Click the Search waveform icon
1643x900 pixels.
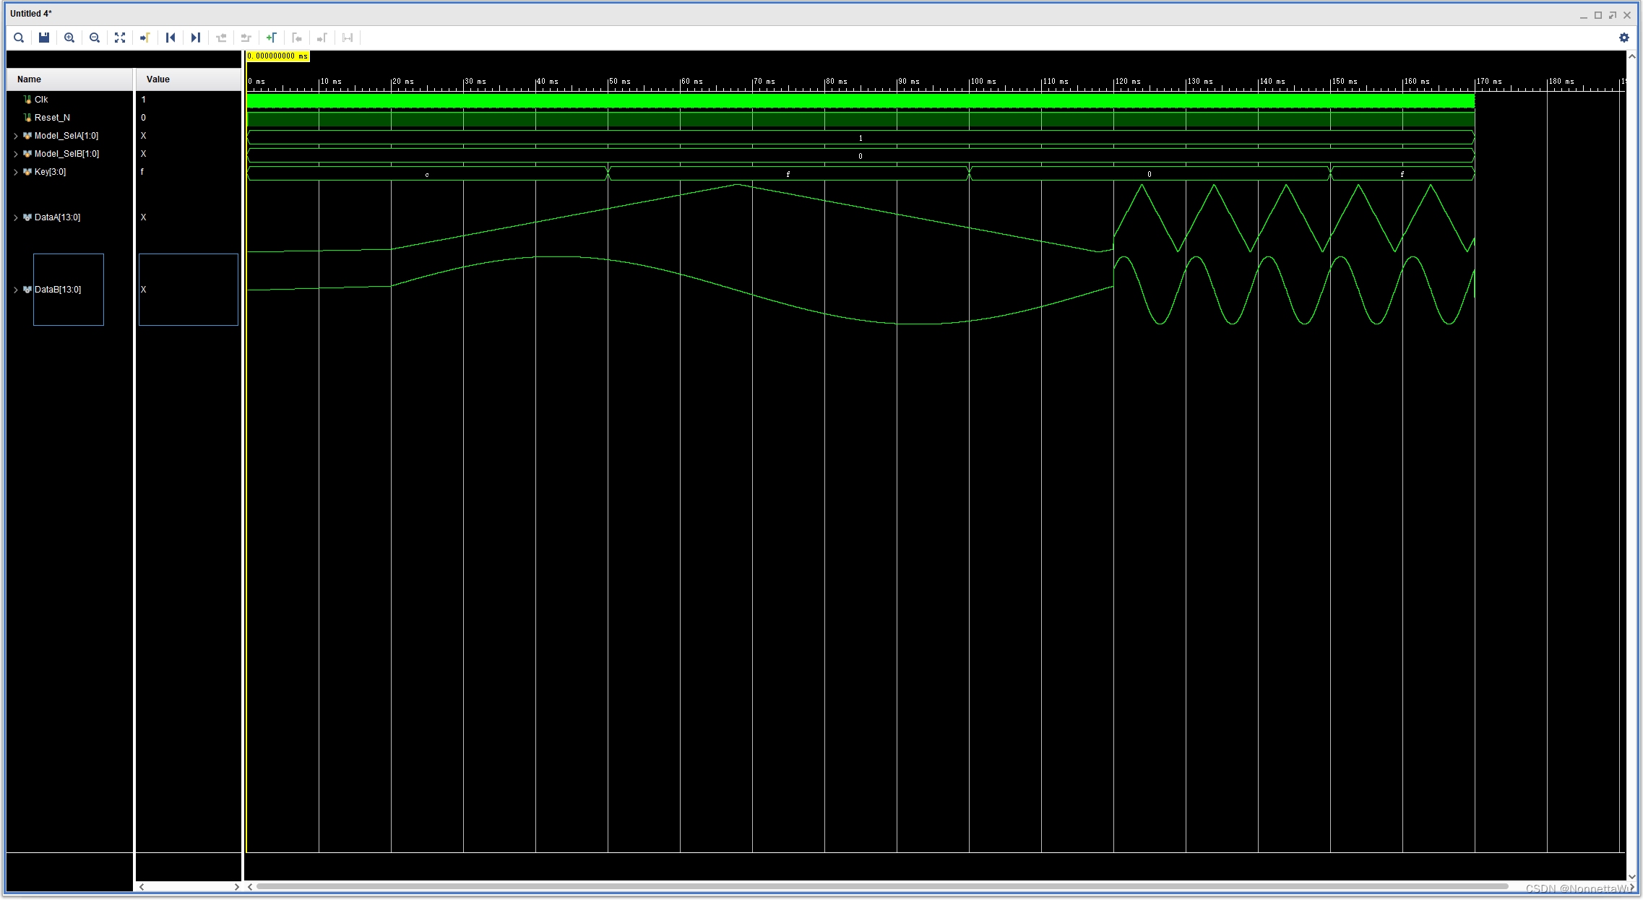tap(20, 38)
